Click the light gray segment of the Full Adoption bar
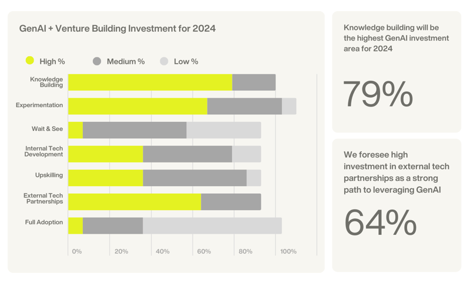Screen dimensions: 467x284 212,225
